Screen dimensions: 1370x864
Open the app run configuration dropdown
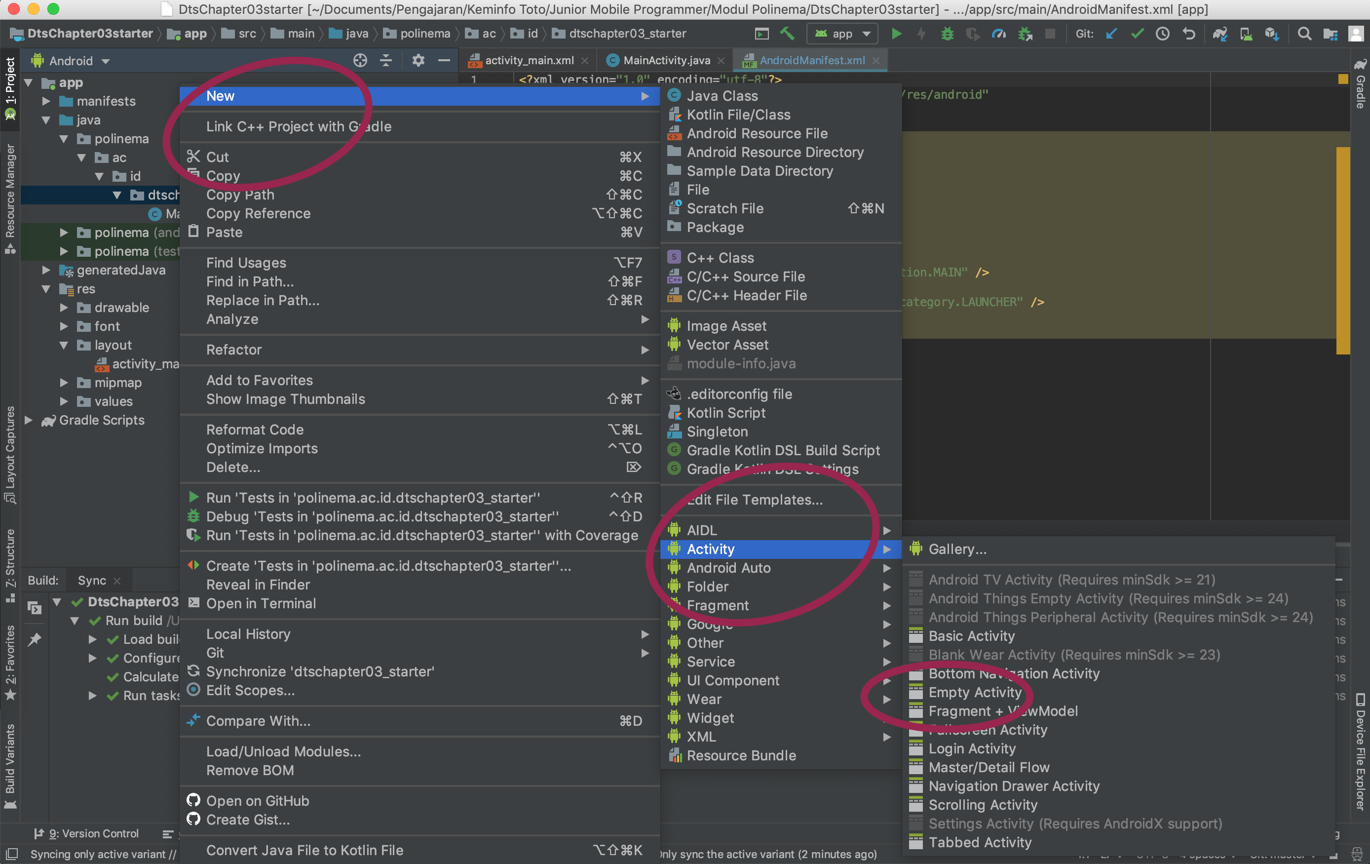(x=842, y=34)
